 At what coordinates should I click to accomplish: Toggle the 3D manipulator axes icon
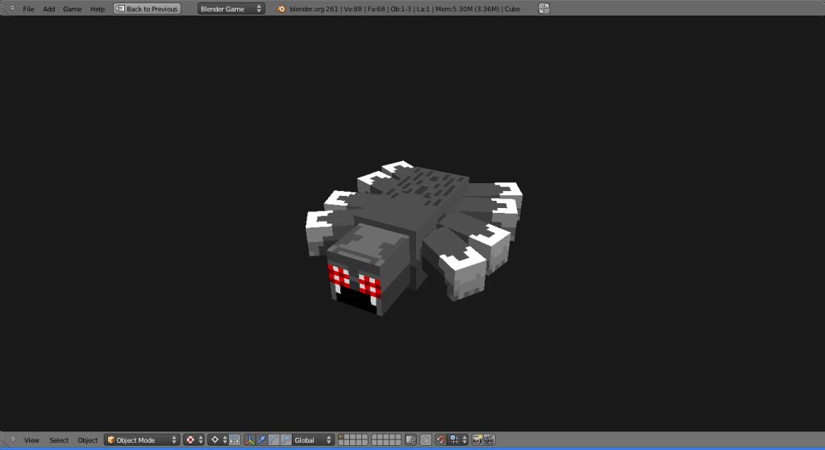click(250, 440)
